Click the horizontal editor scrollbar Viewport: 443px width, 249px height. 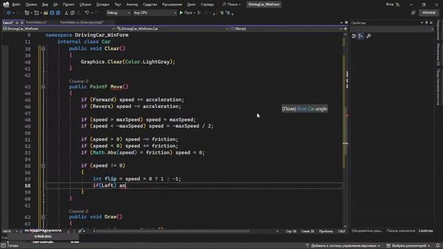tap(172, 231)
